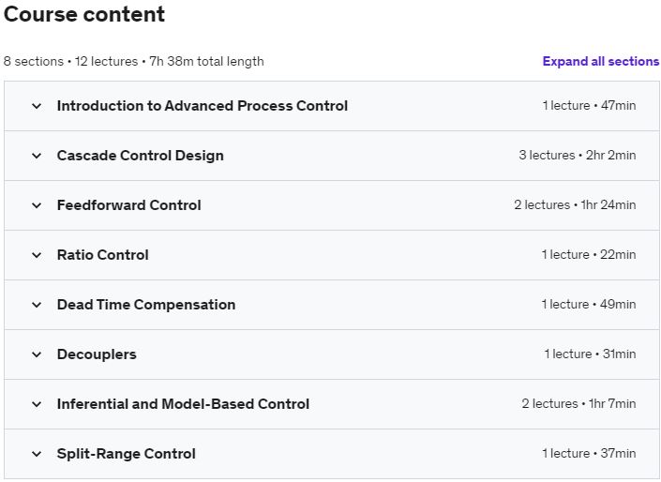
Task: Click the Split-Range Control chevron
Action: point(37,454)
